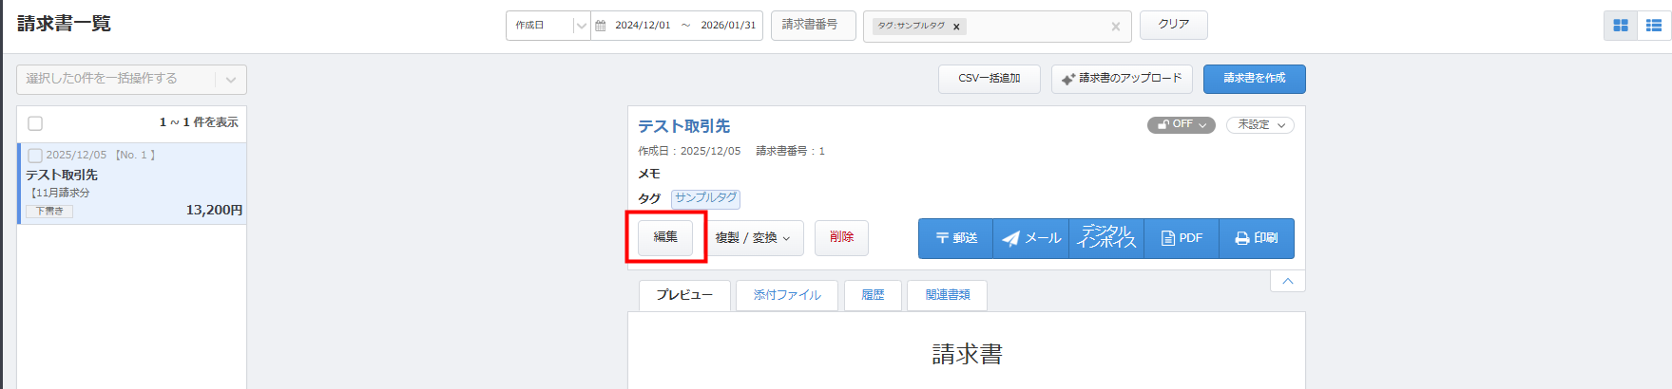Remove the サンプルタグ filter chip

point(956,27)
